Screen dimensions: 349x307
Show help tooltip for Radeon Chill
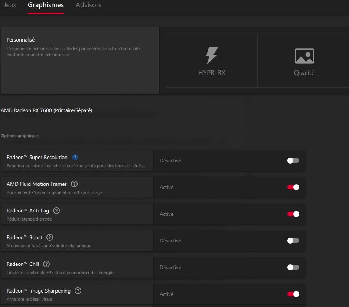click(46, 264)
